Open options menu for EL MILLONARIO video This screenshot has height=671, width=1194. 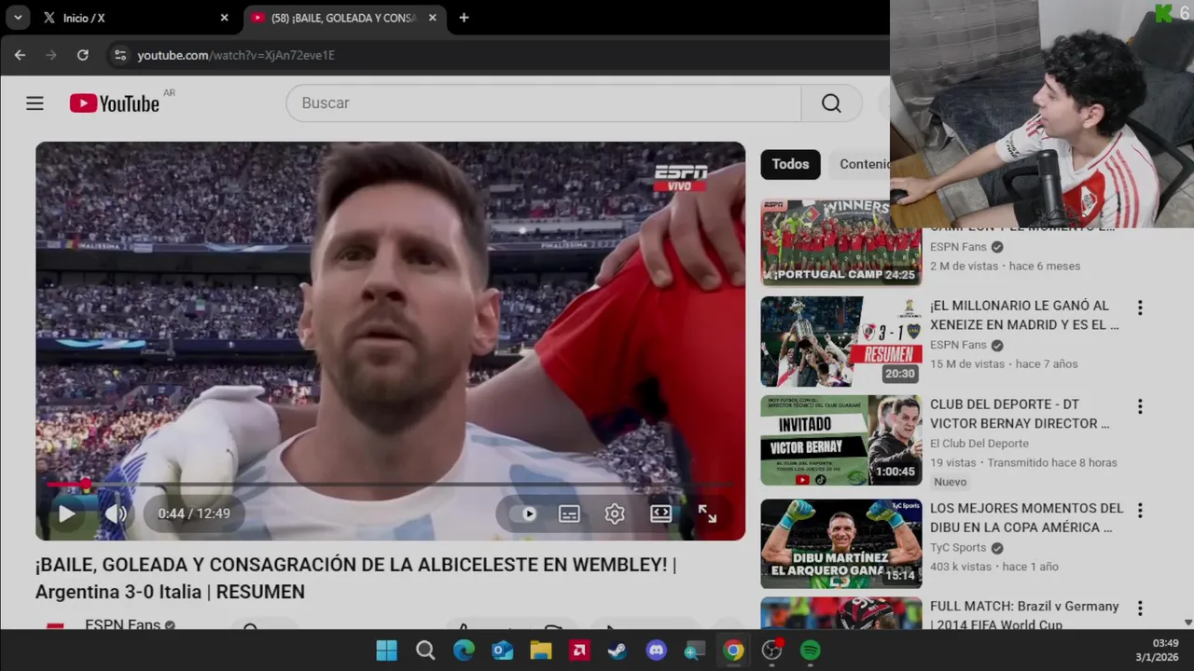coord(1140,308)
